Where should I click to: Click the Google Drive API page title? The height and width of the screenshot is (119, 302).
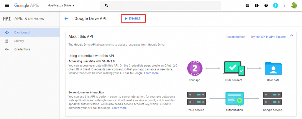click(90, 19)
